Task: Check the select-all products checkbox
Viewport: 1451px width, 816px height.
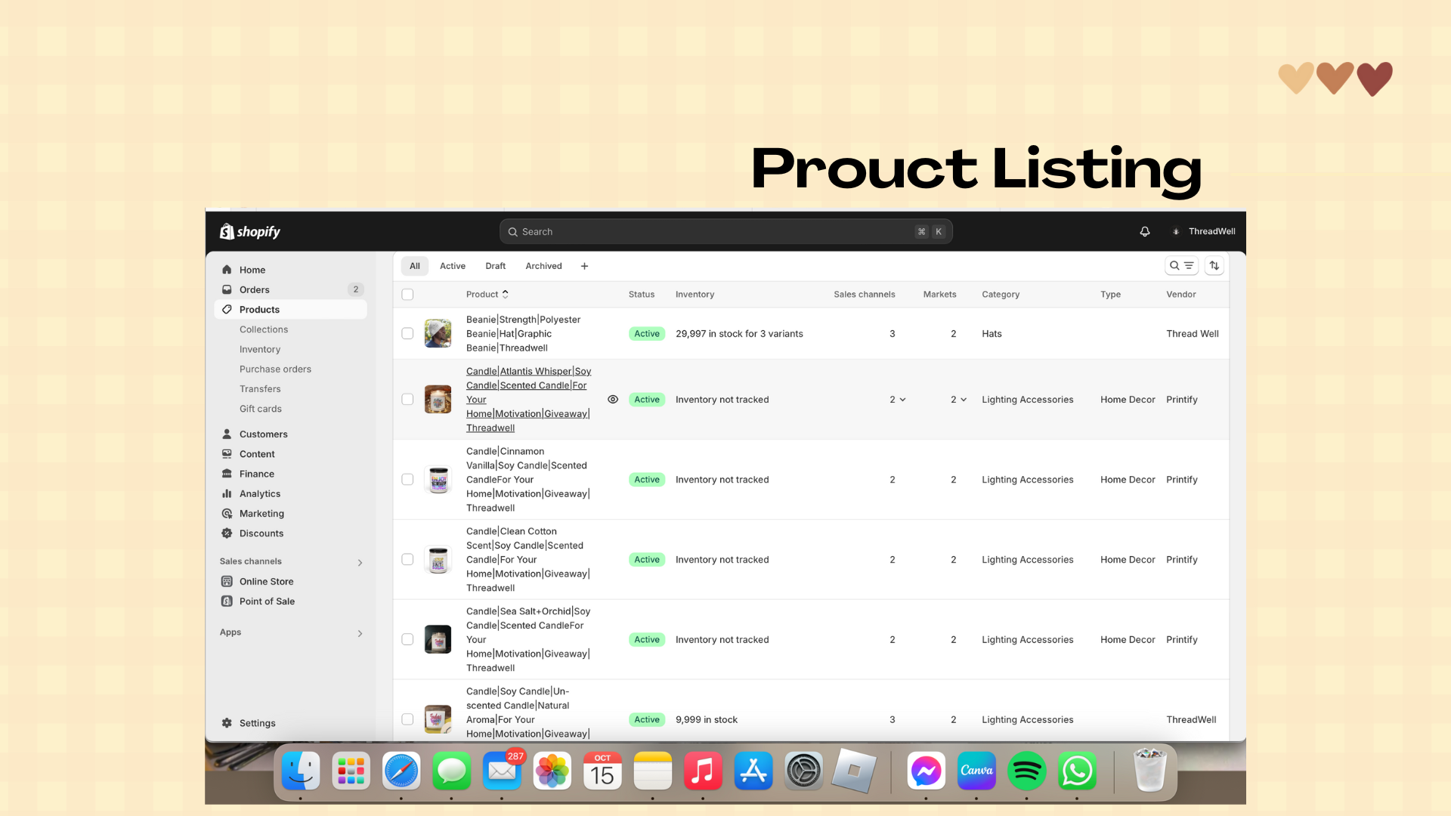Action: coord(407,295)
